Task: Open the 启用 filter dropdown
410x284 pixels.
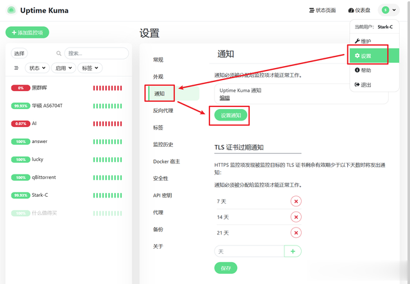Action: coord(63,68)
